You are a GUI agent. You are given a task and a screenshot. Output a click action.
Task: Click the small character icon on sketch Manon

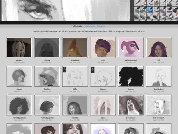tap(93, 70)
